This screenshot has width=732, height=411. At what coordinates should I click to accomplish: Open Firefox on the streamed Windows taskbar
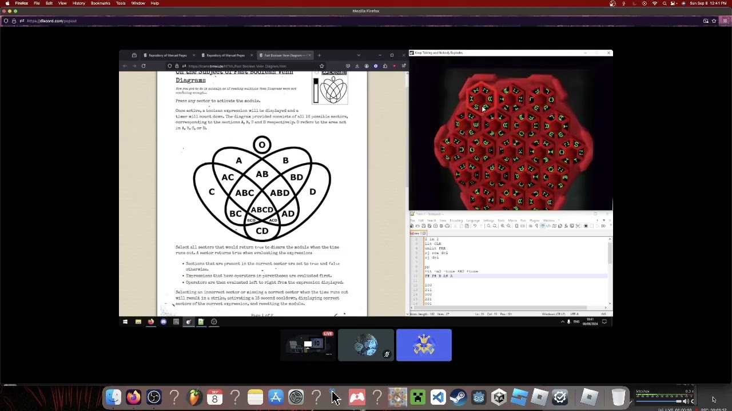(150, 322)
